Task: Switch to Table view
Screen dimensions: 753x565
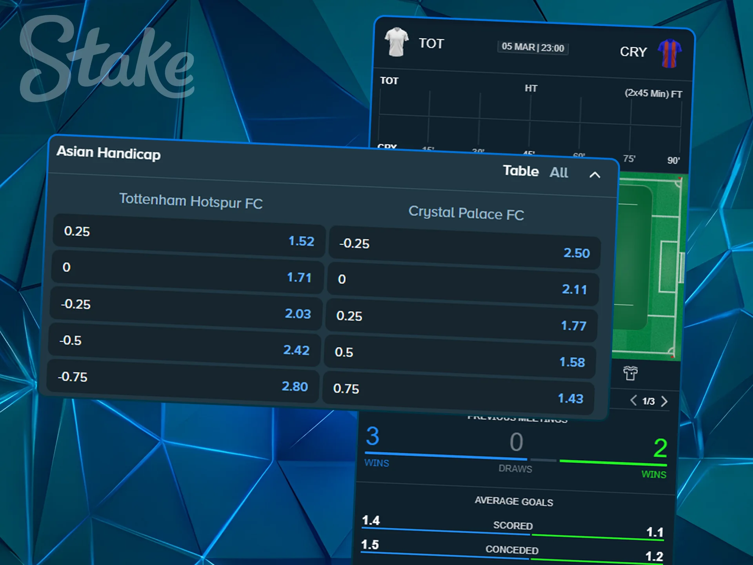Action: coord(521,171)
